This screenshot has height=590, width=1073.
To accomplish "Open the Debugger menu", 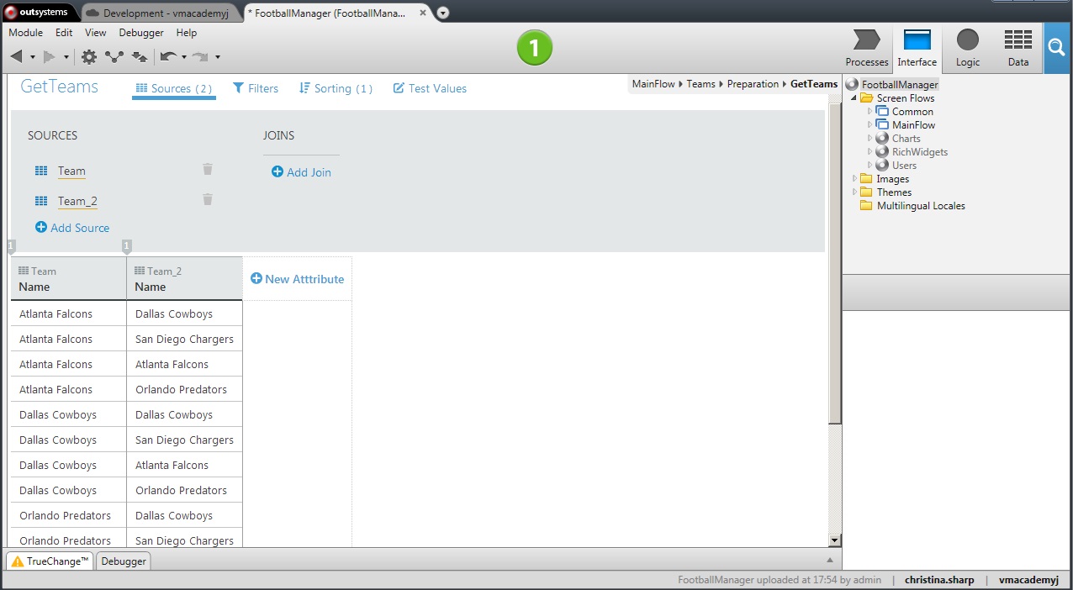I will [141, 33].
